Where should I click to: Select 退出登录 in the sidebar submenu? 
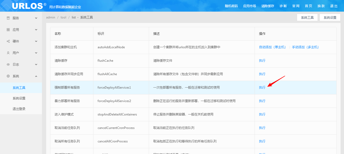tap(19, 109)
